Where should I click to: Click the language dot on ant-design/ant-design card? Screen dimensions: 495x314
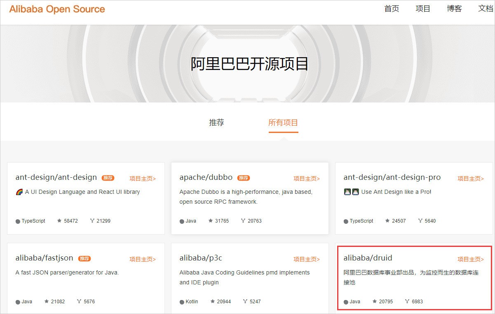click(18, 221)
